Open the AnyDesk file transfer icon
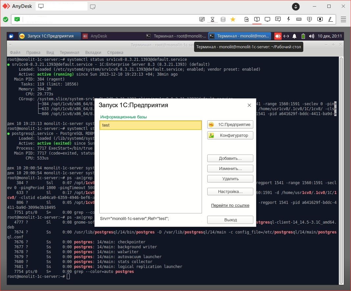 (246, 19)
